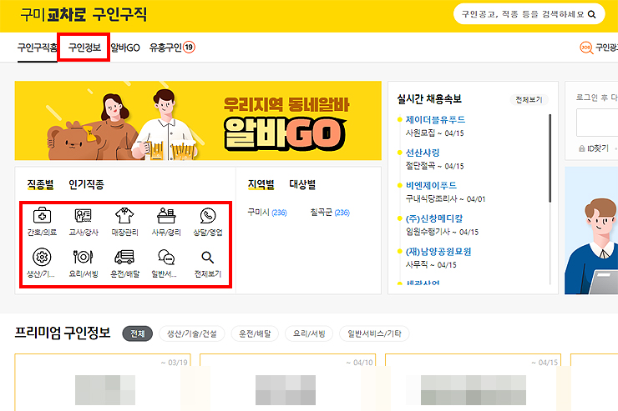Switch to the 인기직종 tab
The height and width of the screenshot is (411, 618).
(86, 184)
